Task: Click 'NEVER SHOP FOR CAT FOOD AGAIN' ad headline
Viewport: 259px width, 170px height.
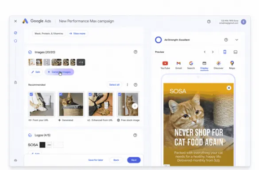Action: tap(199, 137)
